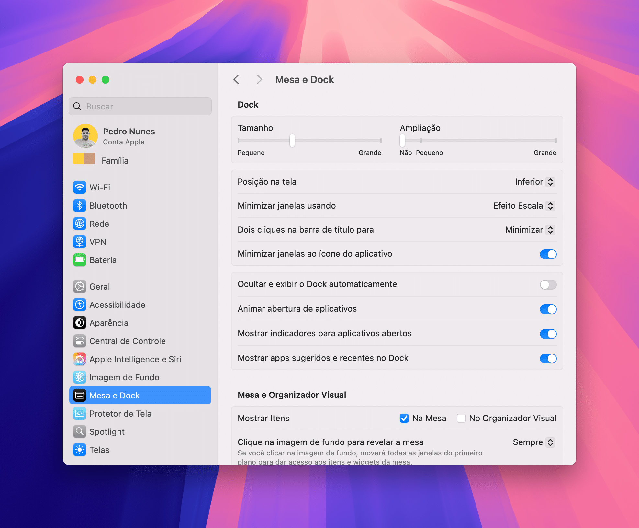Viewport: 639px width, 528px height.
Task: Toggle Animar abertura de aplicativos switch
Action: pos(548,309)
